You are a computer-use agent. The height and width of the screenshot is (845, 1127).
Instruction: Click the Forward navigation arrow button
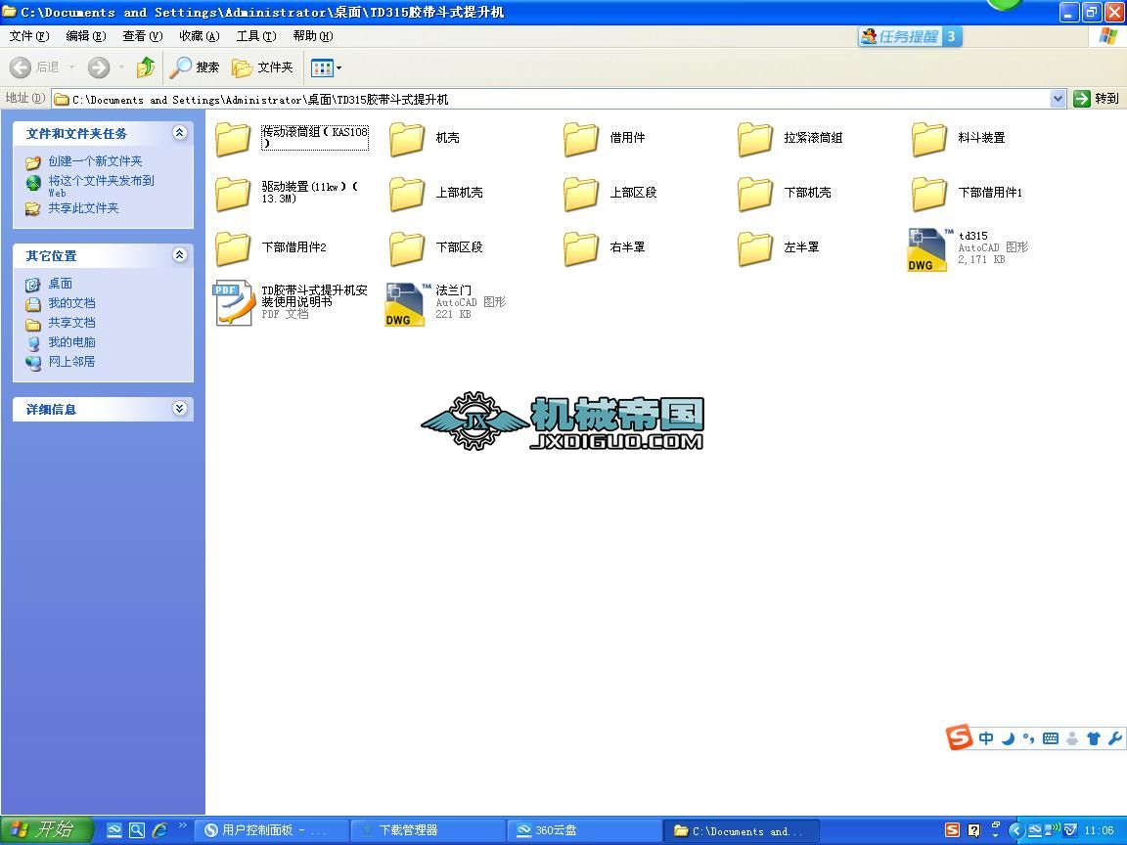point(99,67)
